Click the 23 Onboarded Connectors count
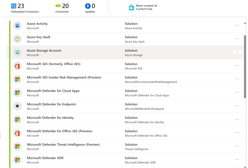The image size is (248, 168). tap(21, 6)
